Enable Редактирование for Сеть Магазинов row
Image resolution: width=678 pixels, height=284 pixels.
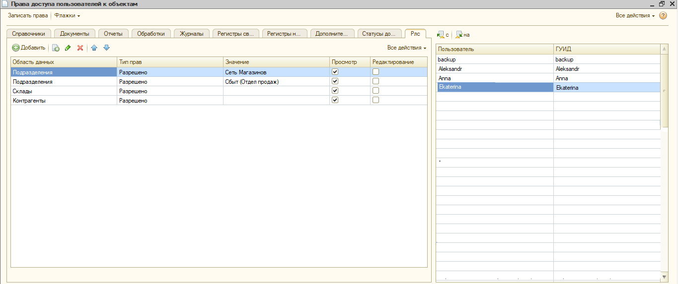point(376,72)
